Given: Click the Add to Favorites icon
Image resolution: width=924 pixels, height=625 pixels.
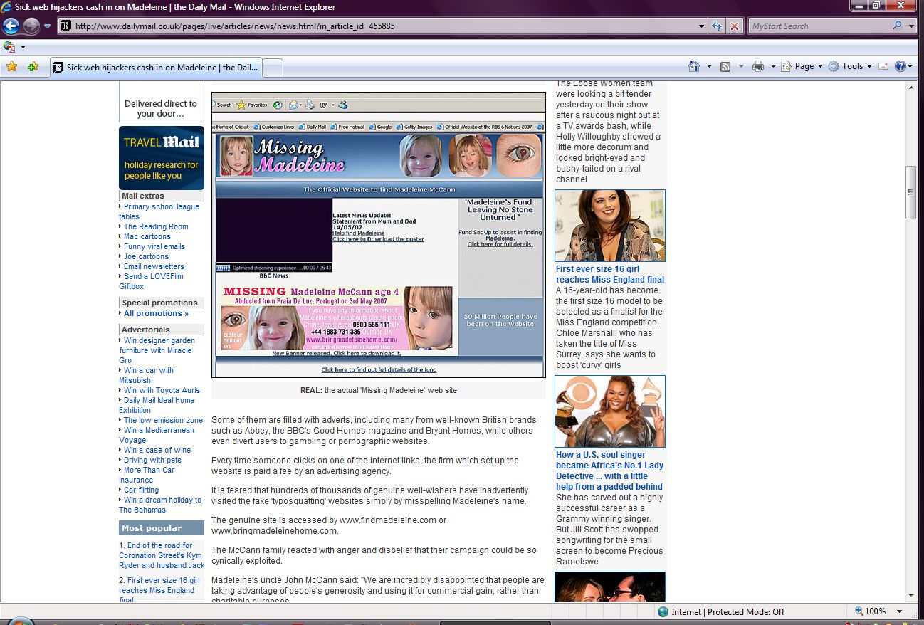Looking at the screenshot, I should [x=33, y=66].
